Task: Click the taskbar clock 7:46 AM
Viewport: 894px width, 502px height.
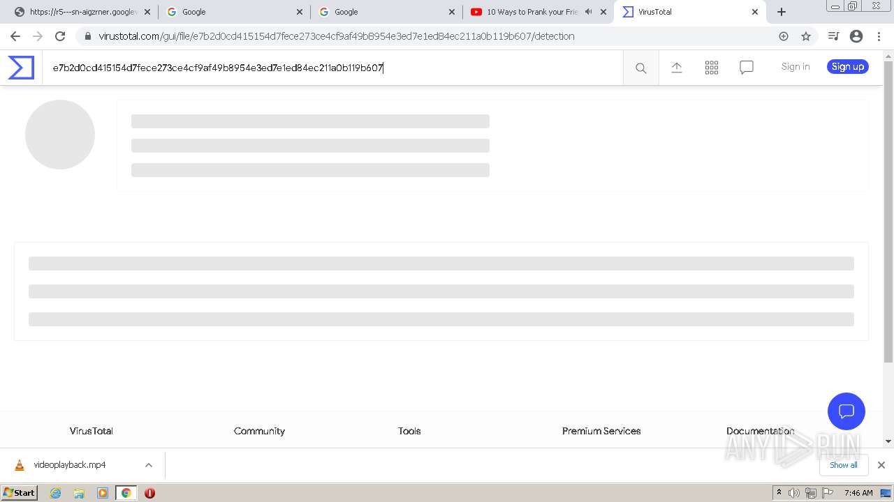Action: (x=858, y=493)
